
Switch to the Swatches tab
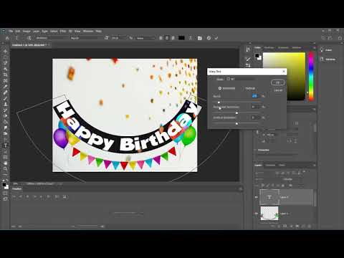(x=269, y=48)
